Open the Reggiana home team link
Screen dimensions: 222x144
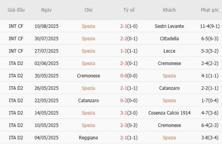(88, 138)
